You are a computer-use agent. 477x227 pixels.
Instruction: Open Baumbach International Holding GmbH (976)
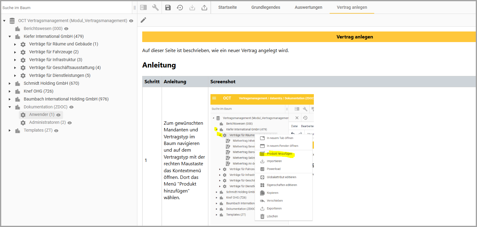tap(66, 99)
